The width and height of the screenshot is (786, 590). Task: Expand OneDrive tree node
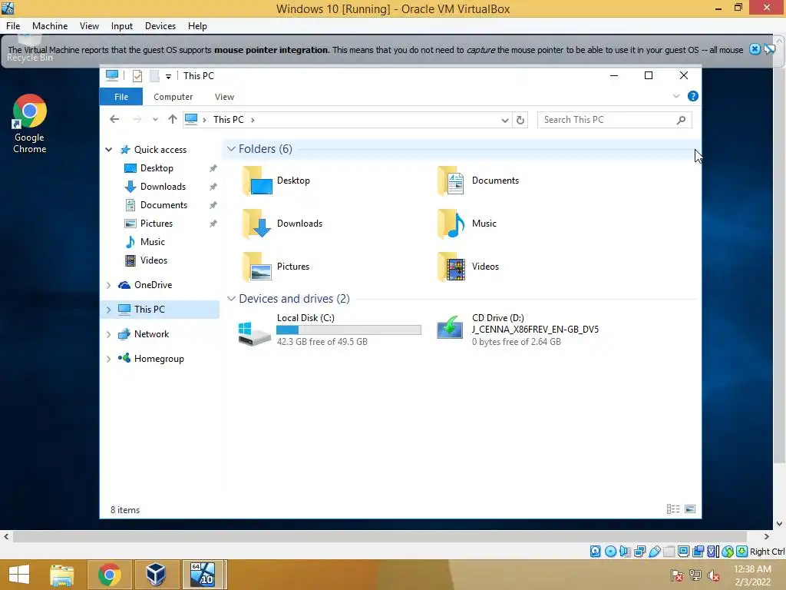coord(108,285)
